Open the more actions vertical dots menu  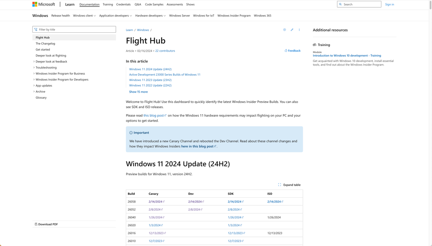tap(299, 30)
